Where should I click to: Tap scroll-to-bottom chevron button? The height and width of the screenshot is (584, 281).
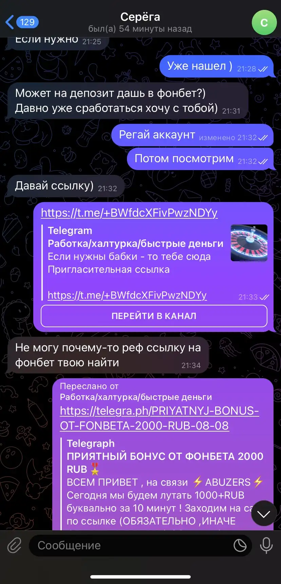tap(263, 514)
